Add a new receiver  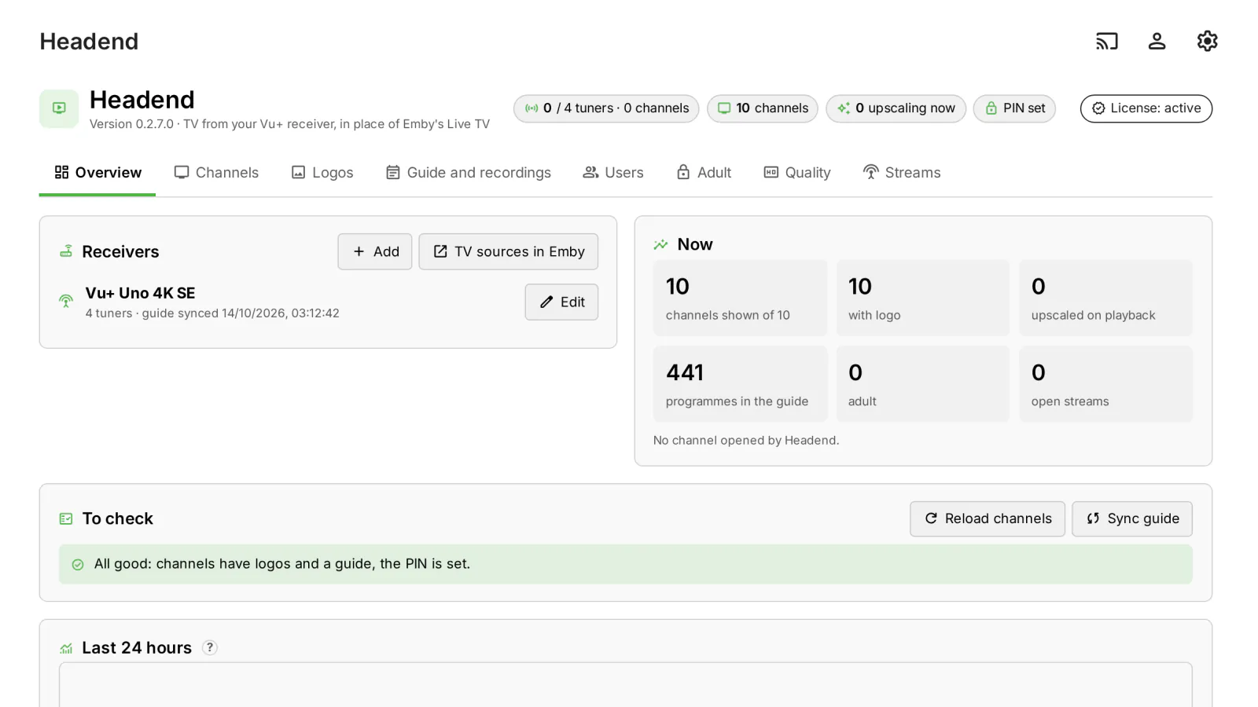[375, 251]
